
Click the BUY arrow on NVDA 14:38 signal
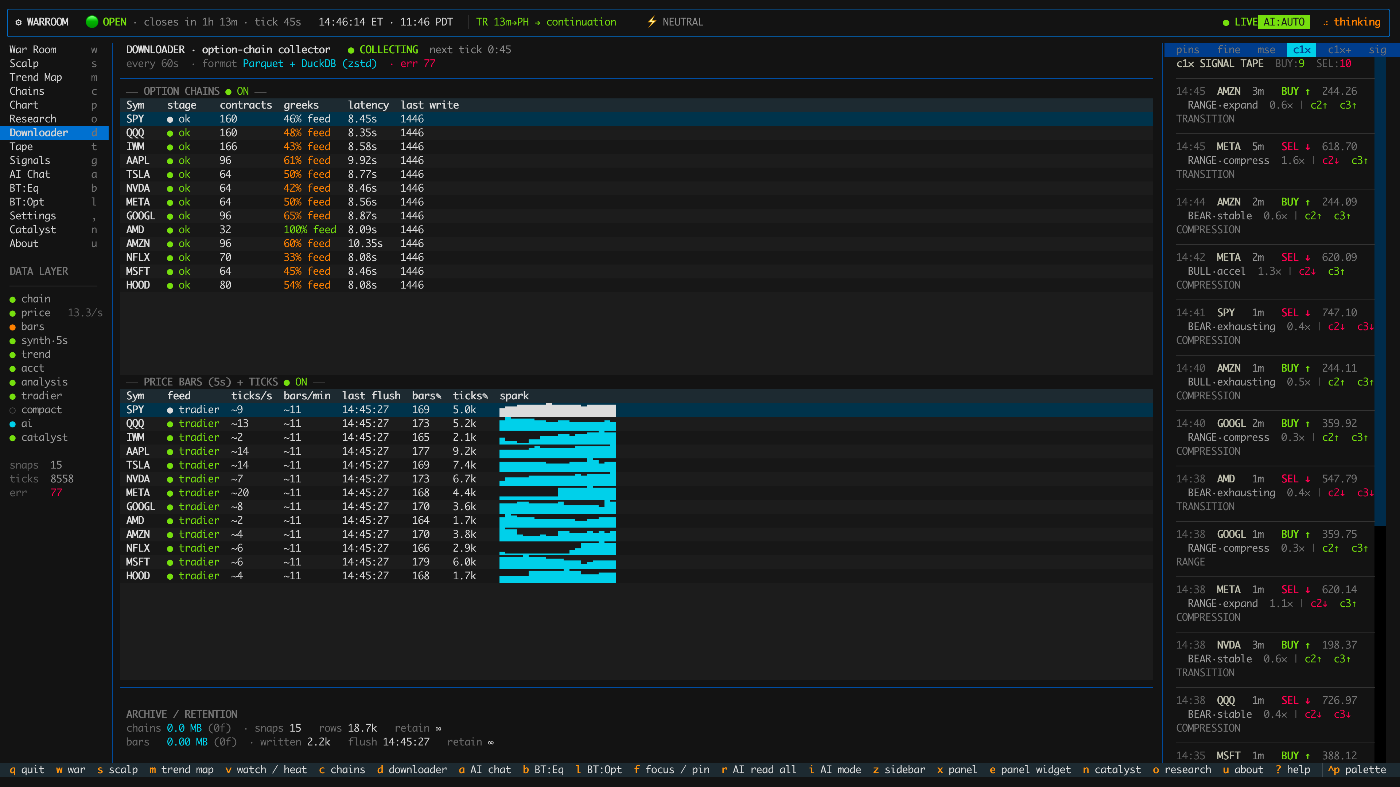1308,645
